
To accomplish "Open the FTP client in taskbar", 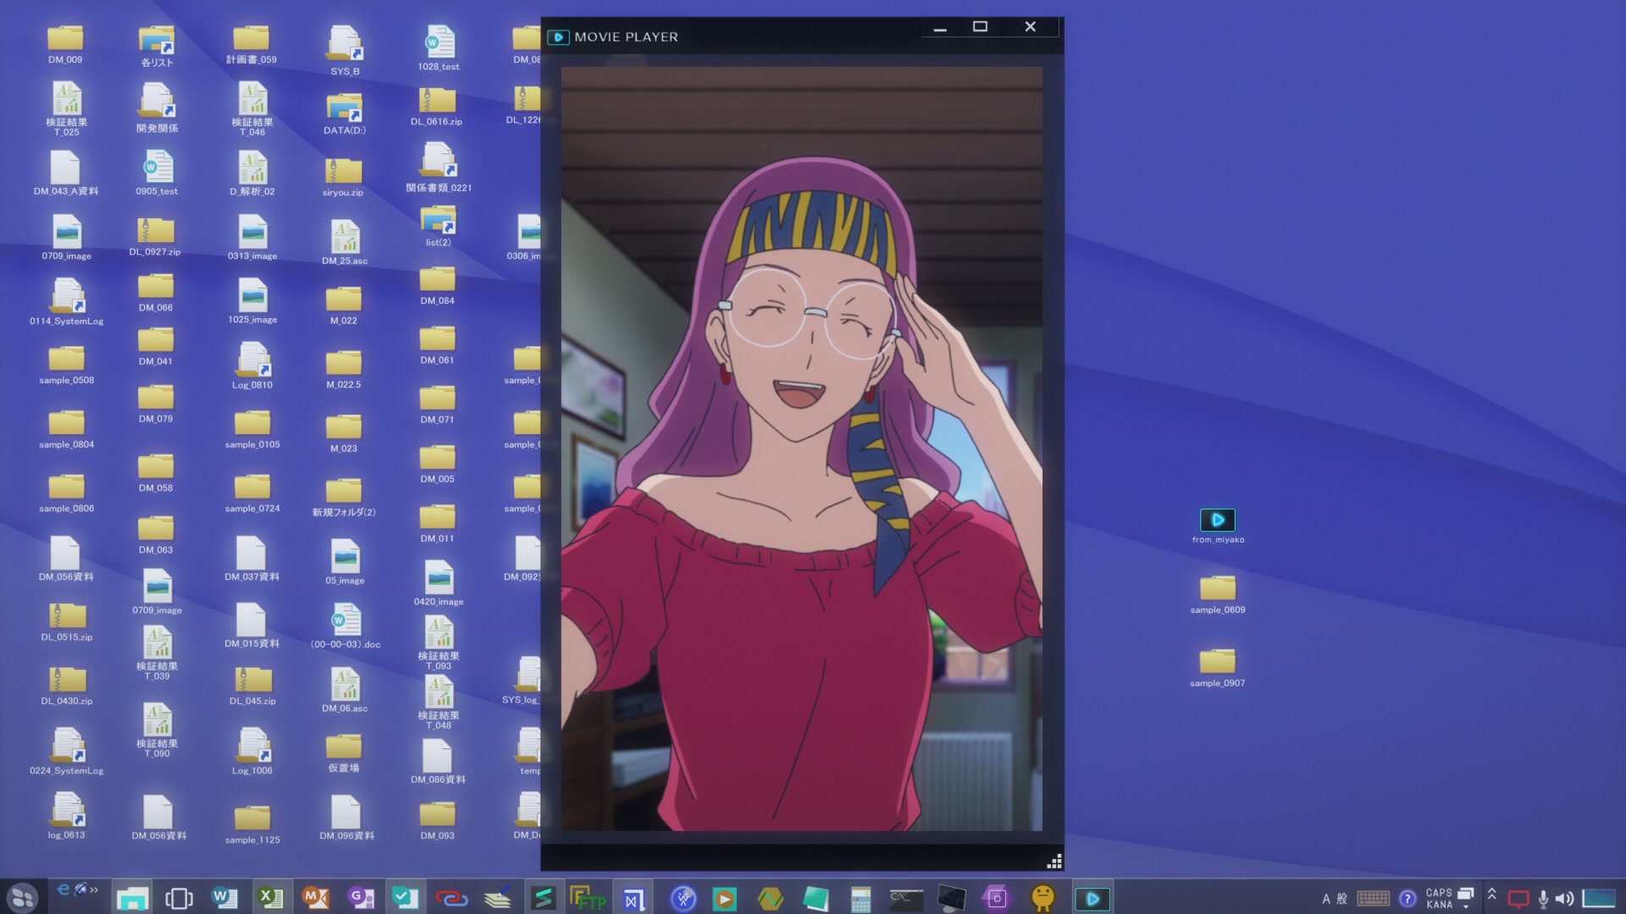I will [588, 898].
